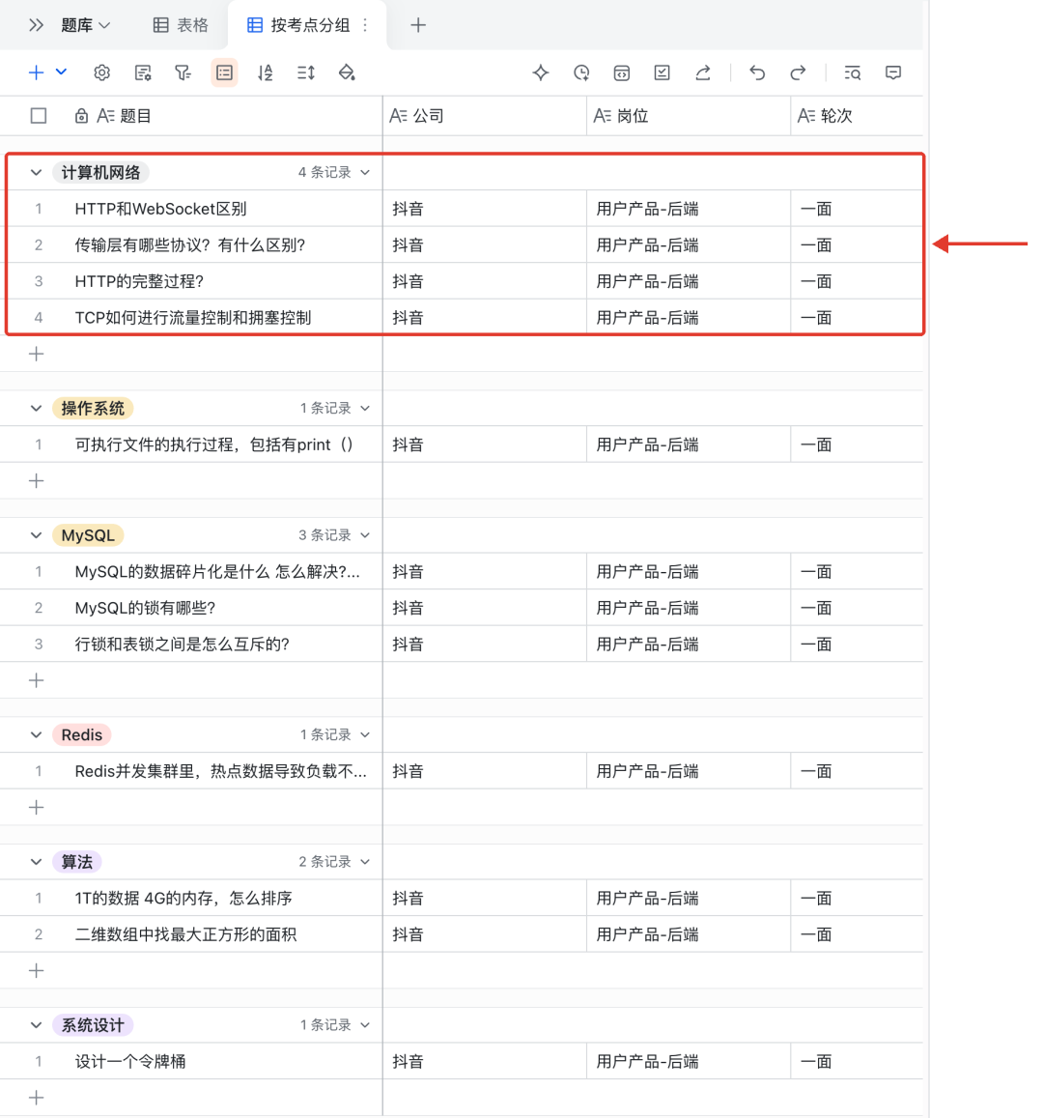
Task: Click the 公司 column header
Action: coord(485,116)
